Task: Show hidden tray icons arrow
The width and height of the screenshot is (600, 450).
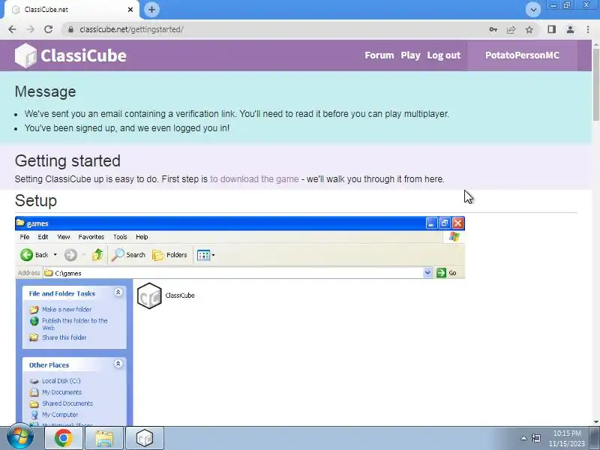Action: pyautogui.click(x=523, y=438)
